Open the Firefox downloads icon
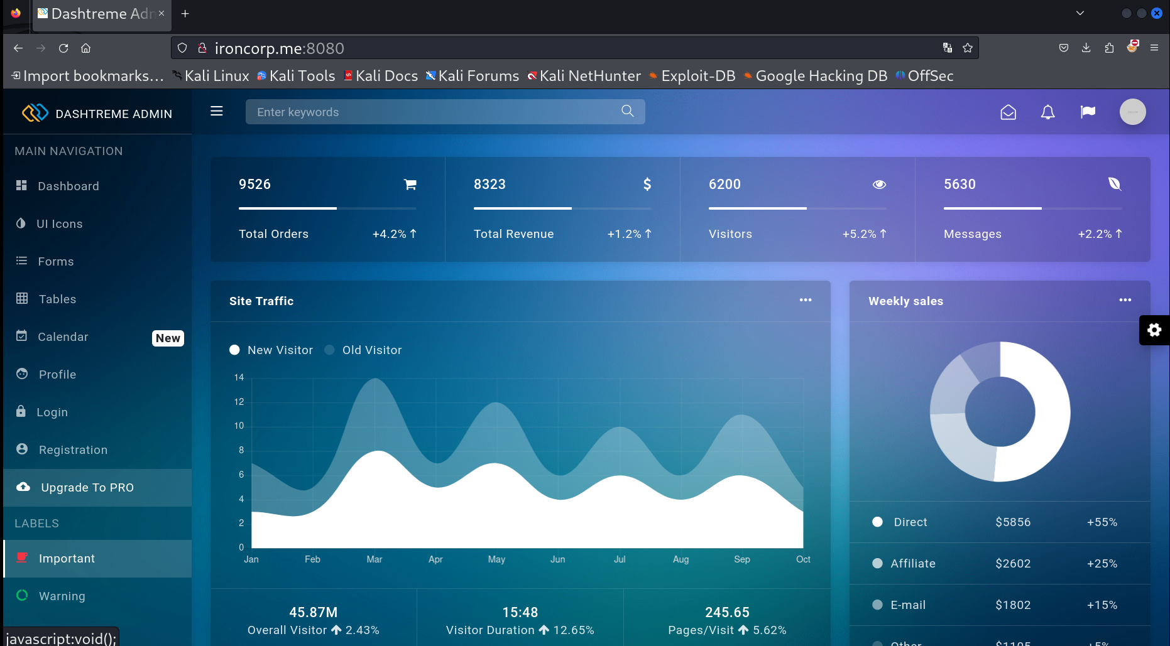1170x646 pixels. [x=1086, y=48]
